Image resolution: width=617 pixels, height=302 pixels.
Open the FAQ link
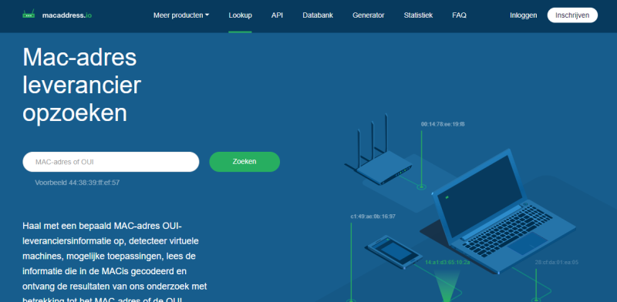tap(459, 15)
